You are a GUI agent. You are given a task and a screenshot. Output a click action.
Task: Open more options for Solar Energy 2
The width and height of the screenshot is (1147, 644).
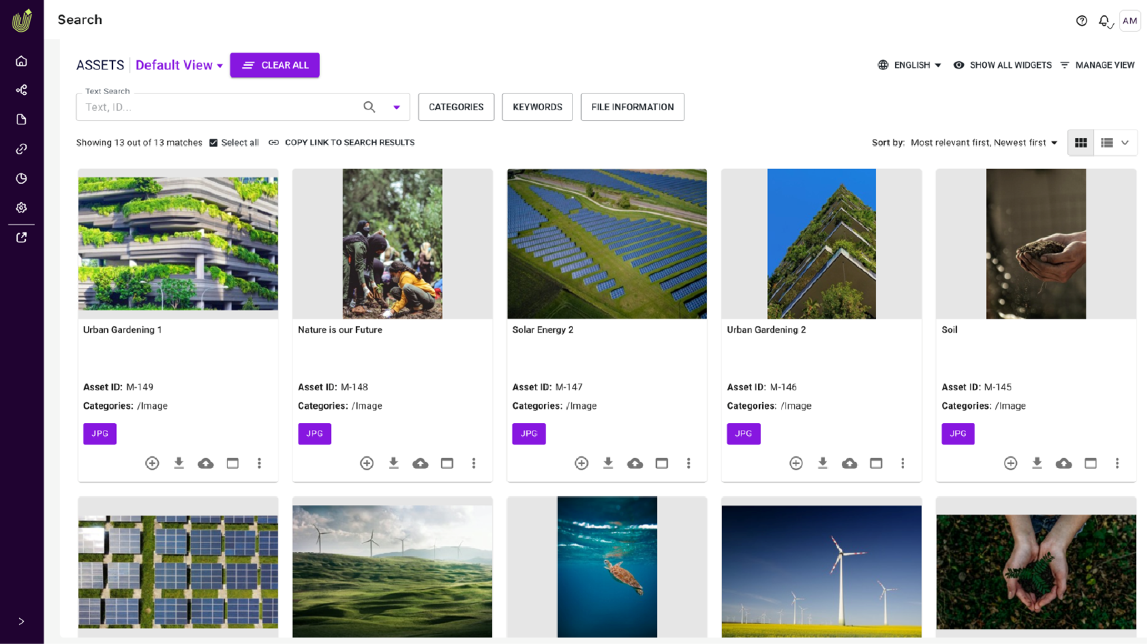point(688,463)
